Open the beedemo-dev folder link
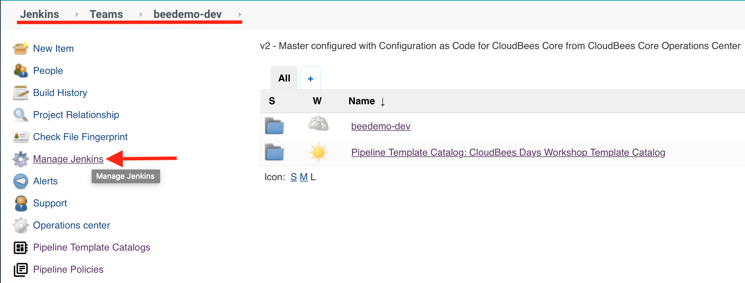 (381, 126)
